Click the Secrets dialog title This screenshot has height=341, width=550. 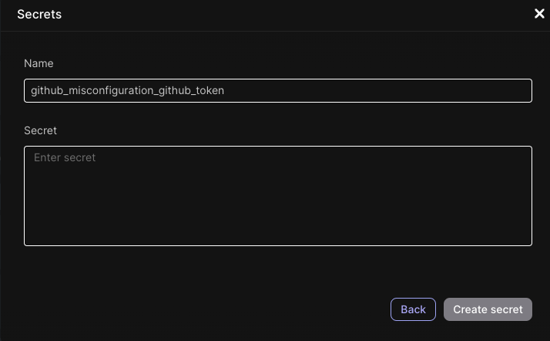tap(39, 14)
